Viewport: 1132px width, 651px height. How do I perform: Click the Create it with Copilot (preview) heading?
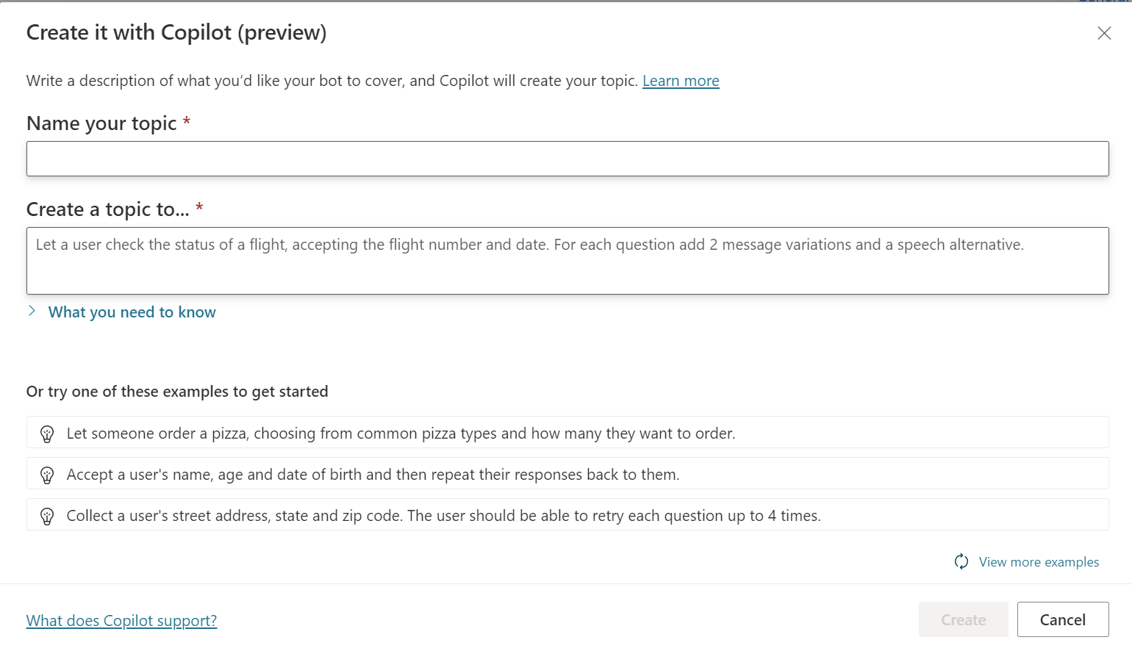pyautogui.click(x=176, y=32)
